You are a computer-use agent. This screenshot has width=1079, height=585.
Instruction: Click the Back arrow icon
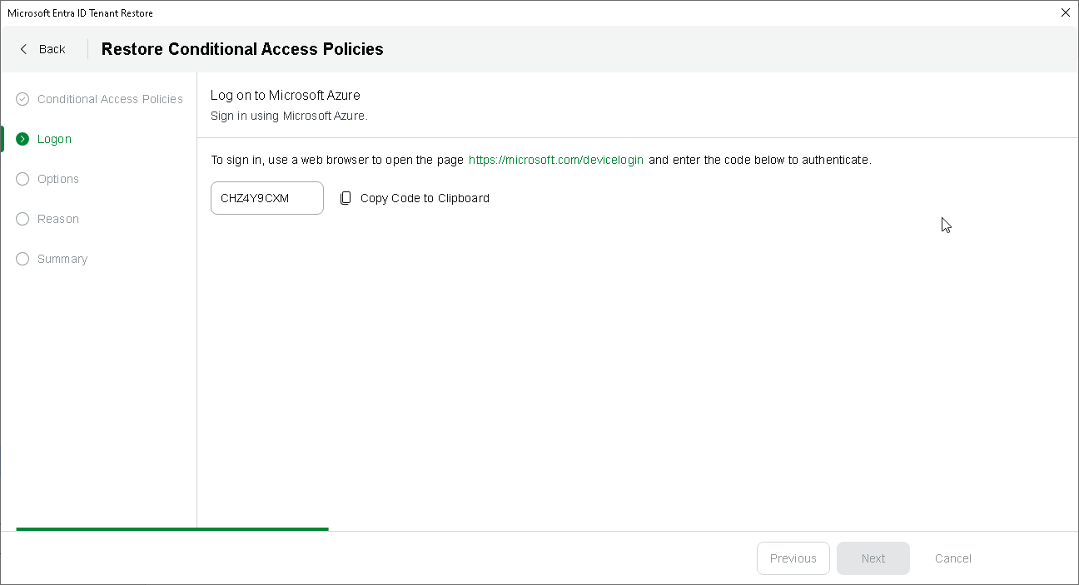(x=23, y=49)
